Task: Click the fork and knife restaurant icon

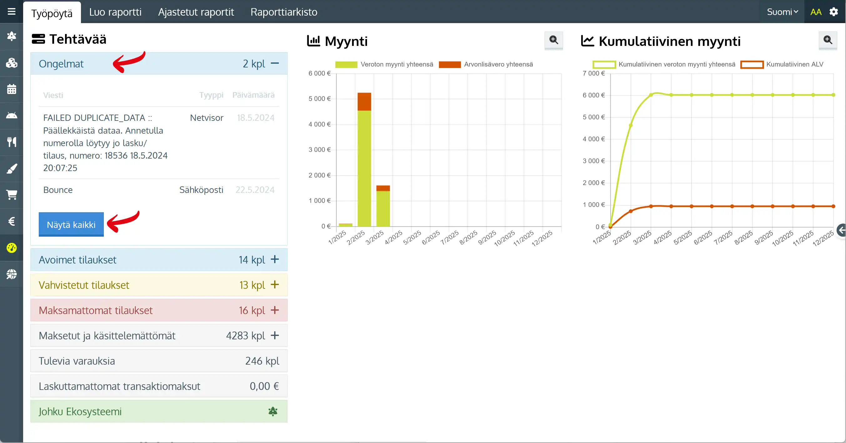Action: pos(12,142)
